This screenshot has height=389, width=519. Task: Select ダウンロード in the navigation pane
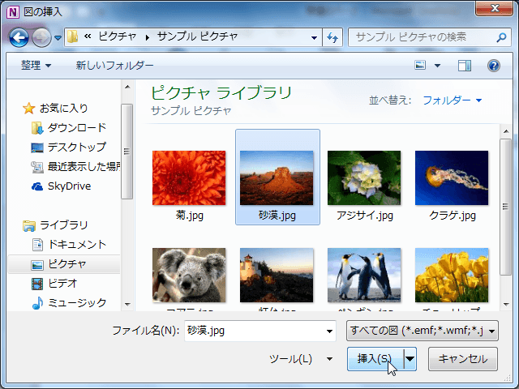coord(77,128)
